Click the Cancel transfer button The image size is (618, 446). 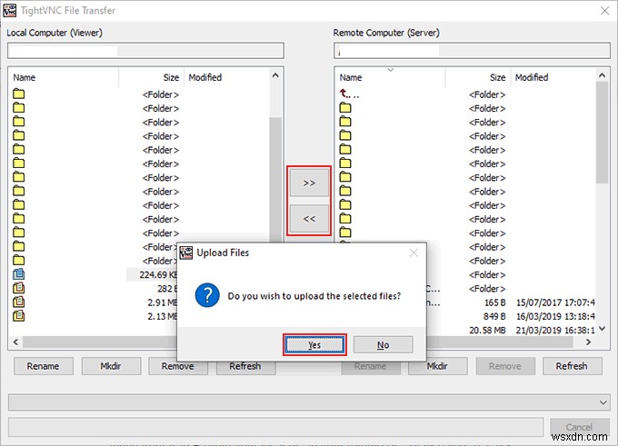[x=580, y=427]
